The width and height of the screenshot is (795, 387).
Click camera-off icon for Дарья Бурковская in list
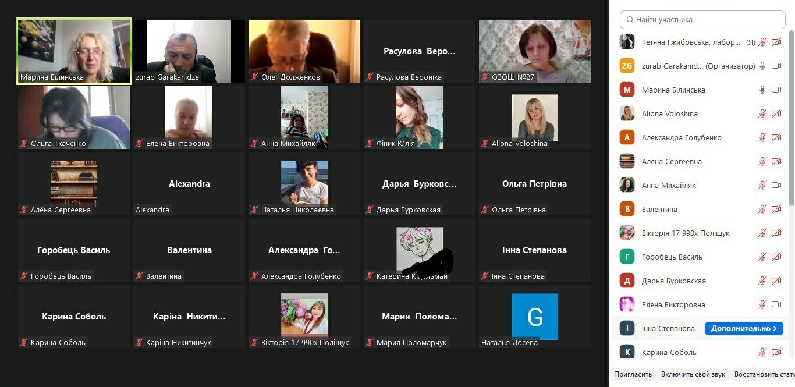click(x=776, y=281)
